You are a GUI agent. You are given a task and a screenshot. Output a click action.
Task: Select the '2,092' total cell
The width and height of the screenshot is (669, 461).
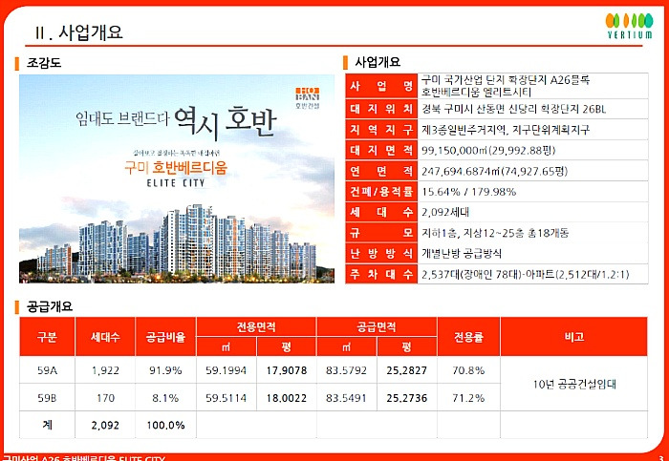(x=105, y=425)
